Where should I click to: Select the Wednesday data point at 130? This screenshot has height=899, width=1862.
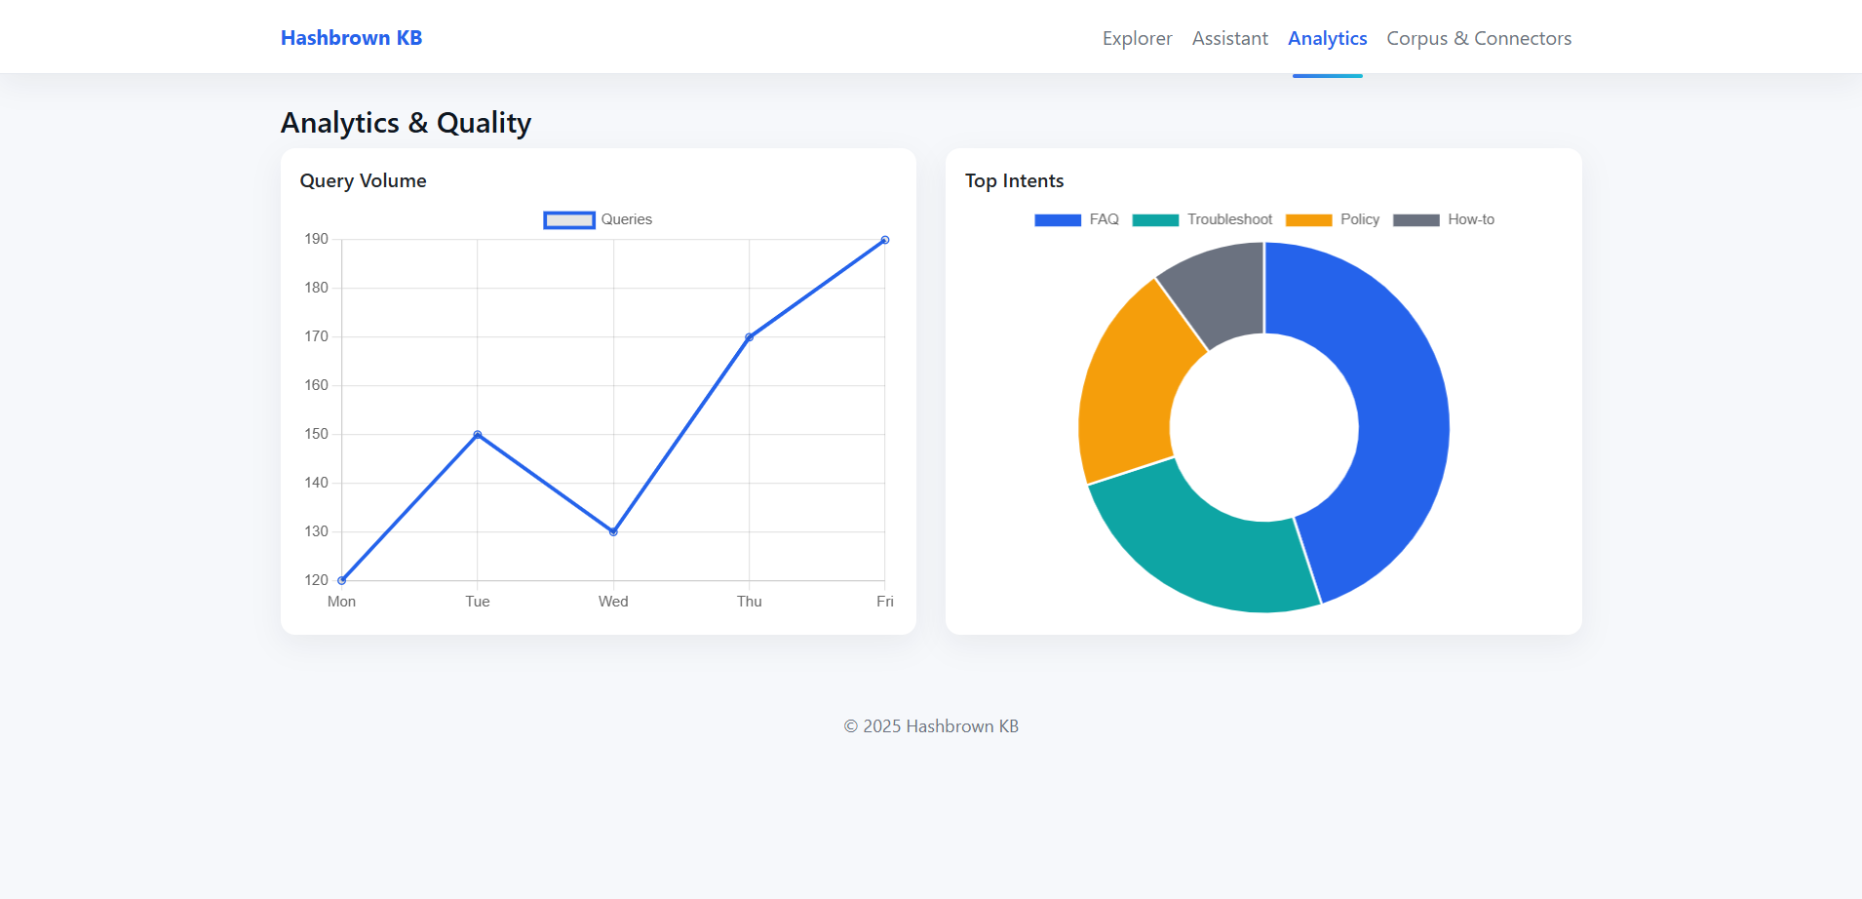(x=613, y=531)
